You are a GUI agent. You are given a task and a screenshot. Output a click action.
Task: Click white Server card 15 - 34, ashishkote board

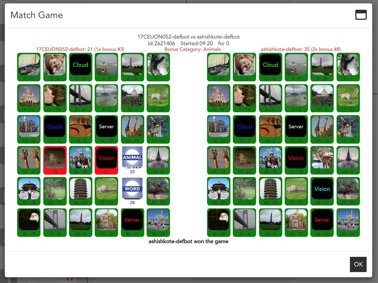(x=296, y=129)
